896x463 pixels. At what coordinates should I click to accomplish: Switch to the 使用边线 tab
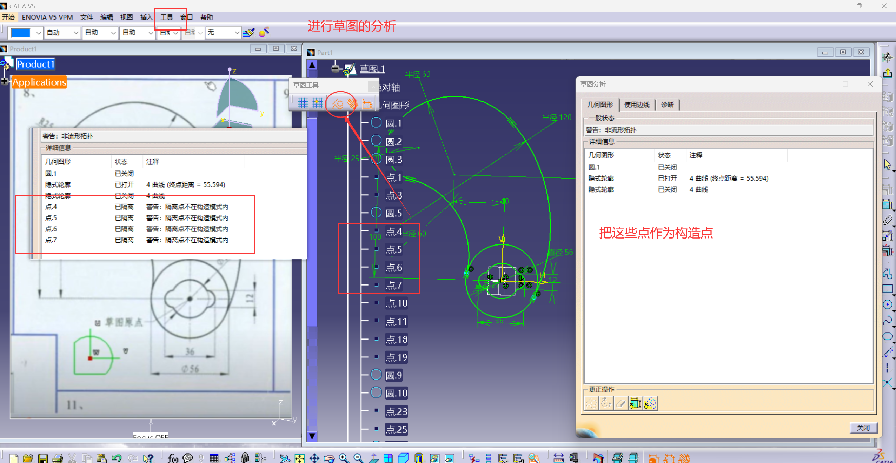pos(637,105)
